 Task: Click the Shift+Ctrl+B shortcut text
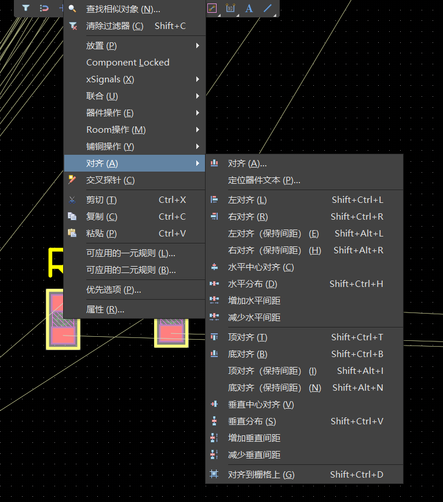(x=357, y=354)
